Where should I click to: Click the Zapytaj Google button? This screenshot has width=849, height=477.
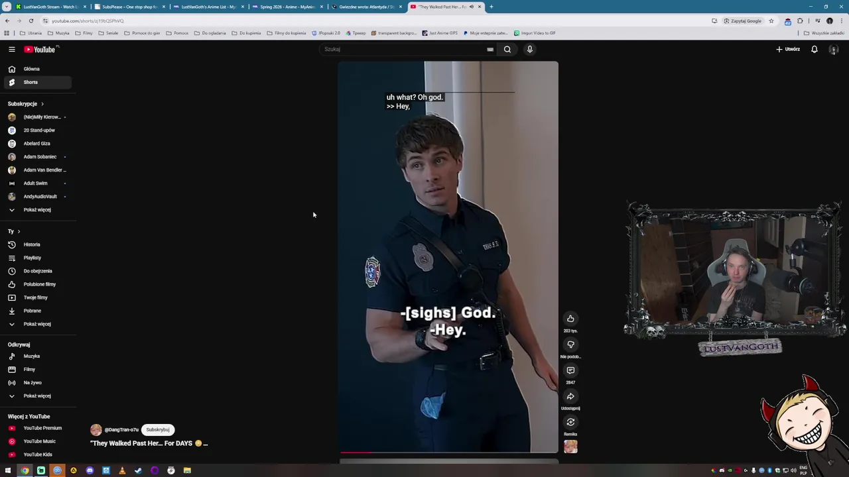[743, 21]
